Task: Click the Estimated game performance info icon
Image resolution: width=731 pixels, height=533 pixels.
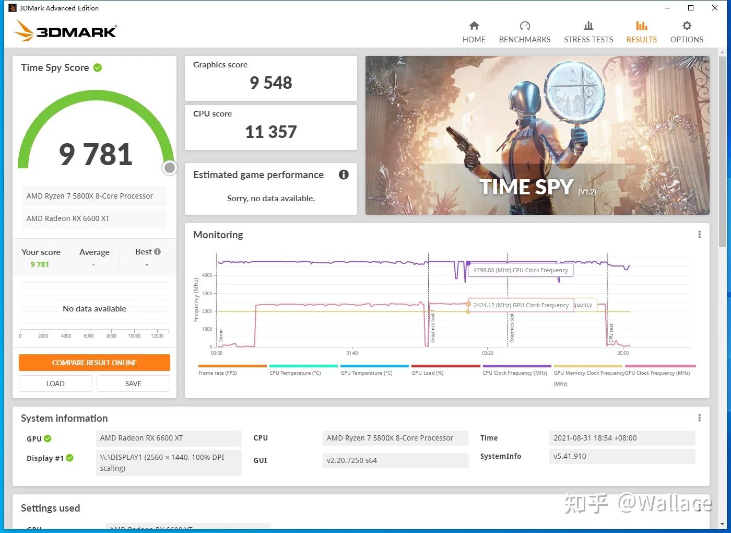Action: pos(344,175)
